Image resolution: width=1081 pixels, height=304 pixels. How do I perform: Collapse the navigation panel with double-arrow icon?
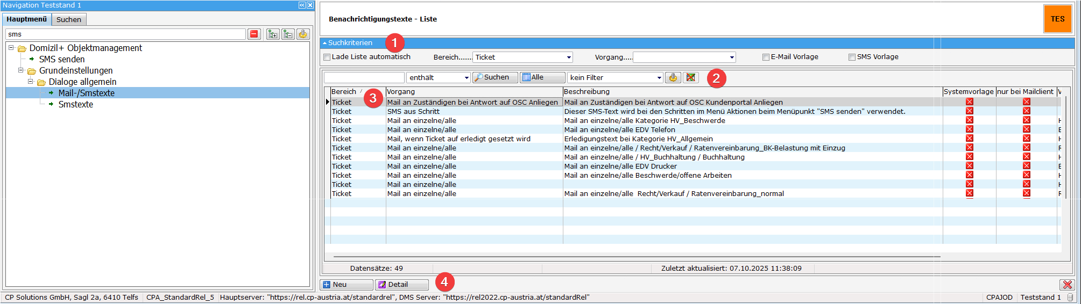302,5
